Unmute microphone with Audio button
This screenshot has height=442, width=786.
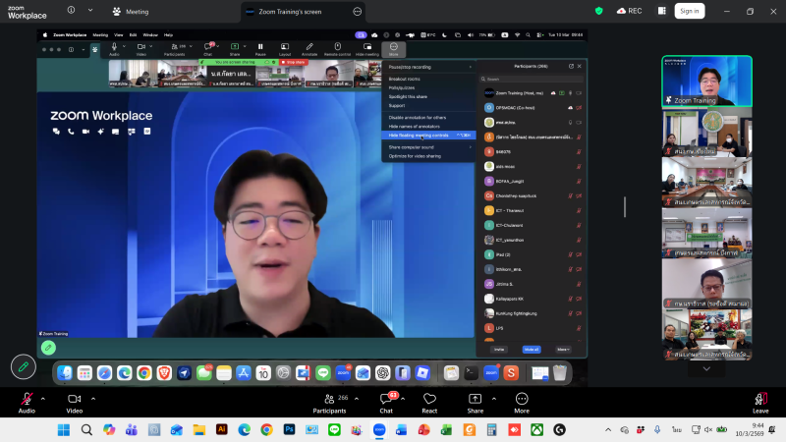(x=27, y=401)
